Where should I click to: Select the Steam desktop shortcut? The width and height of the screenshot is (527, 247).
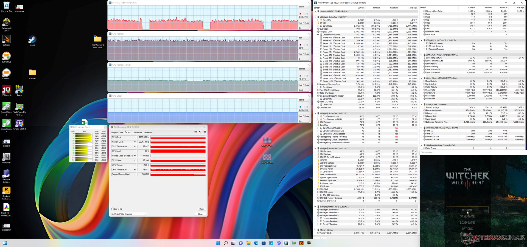(32, 41)
